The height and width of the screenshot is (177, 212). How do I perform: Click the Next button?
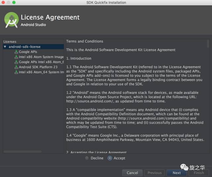(x=177, y=173)
